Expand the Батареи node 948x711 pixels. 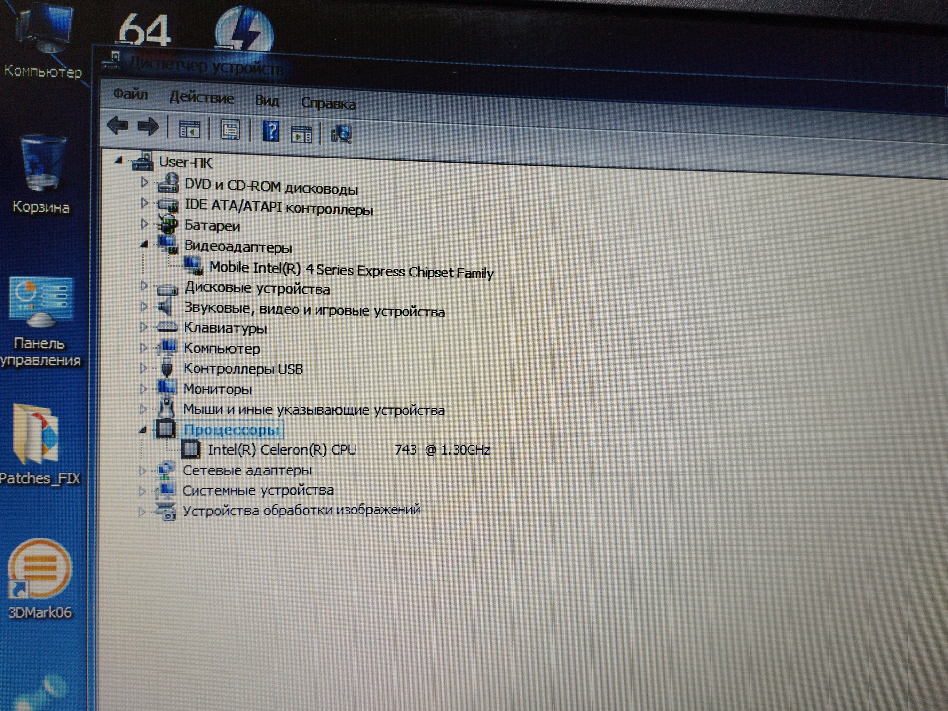(144, 224)
